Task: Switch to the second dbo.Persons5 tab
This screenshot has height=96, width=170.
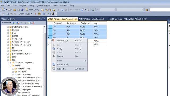Action: coord(91,19)
